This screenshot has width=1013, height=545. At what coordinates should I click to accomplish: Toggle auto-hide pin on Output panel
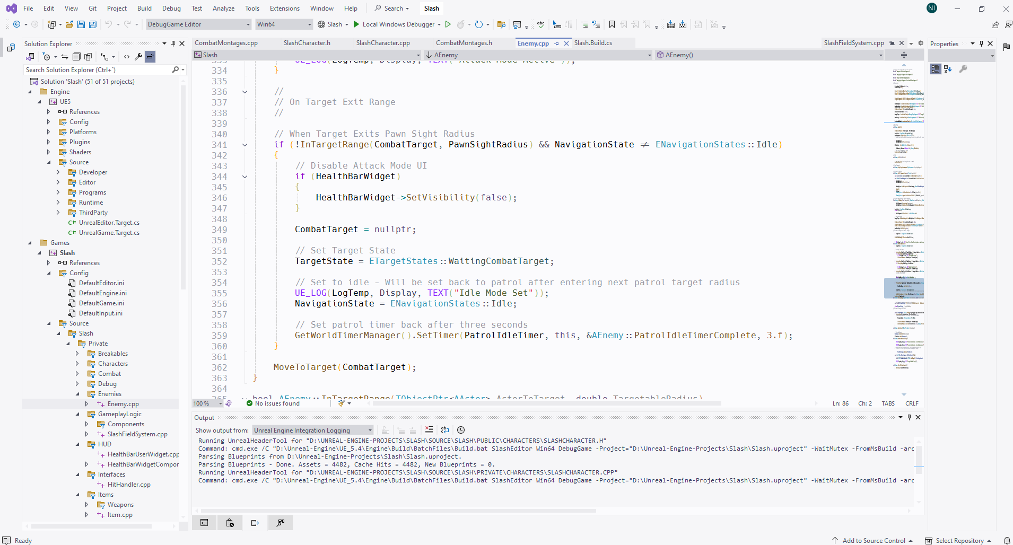[x=909, y=417]
